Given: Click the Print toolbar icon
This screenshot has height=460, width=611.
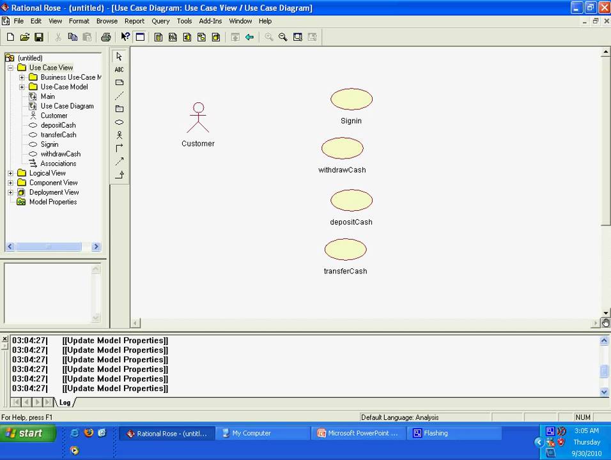Looking at the screenshot, I should click(x=105, y=37).
